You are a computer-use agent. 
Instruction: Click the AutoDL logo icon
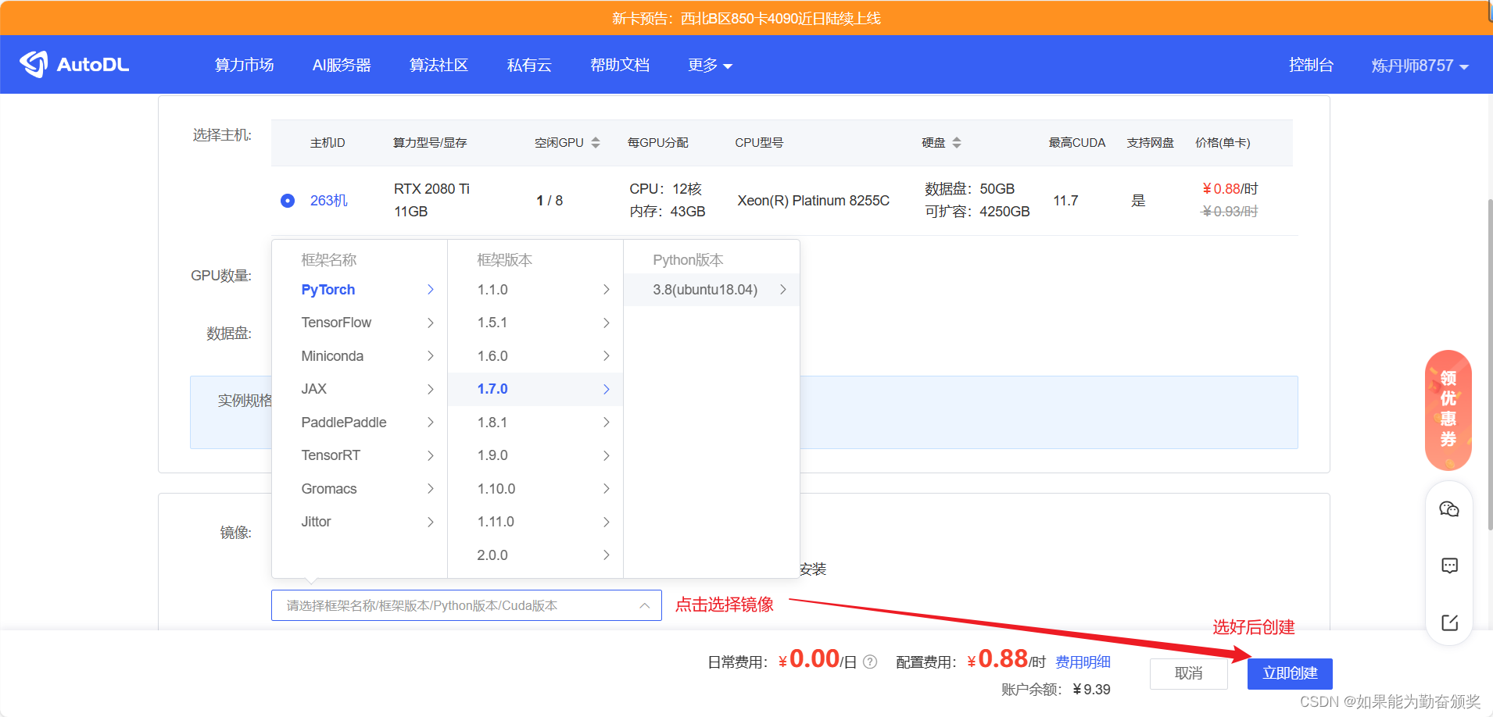[x=34, y=64]
